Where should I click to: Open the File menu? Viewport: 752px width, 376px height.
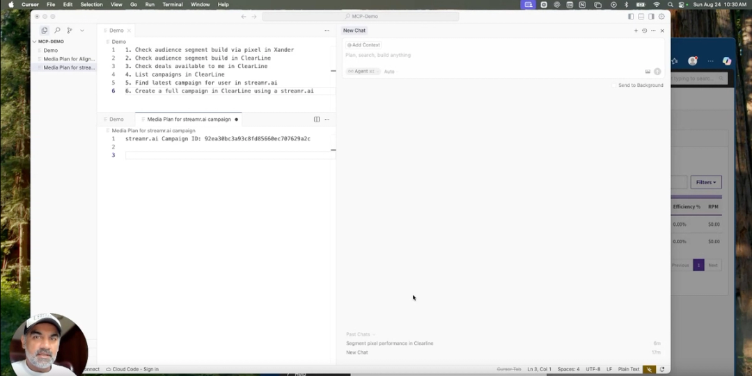pos(51,4)
